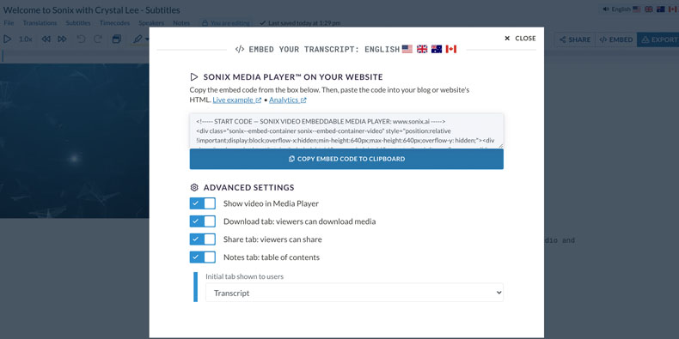Viewport: 679px width, 339px height.
Task: Disable Download tab viewers can download media
Action: (x=203, y=221)
